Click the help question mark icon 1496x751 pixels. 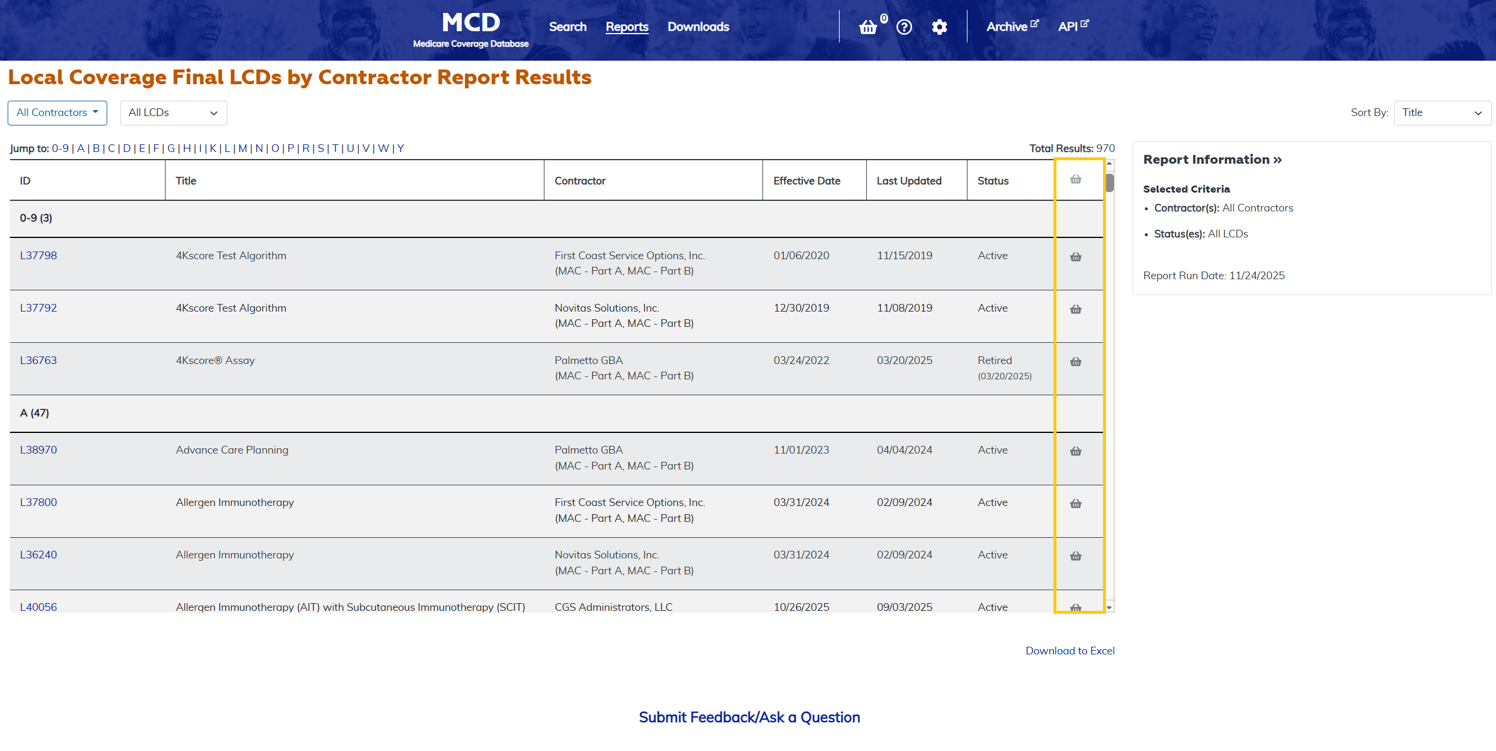904,27
